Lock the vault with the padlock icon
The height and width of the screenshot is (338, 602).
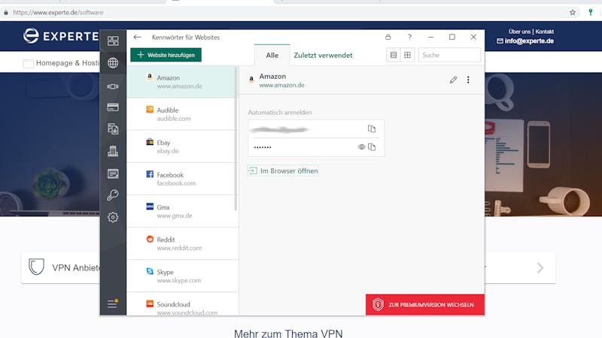coord(388,37)
